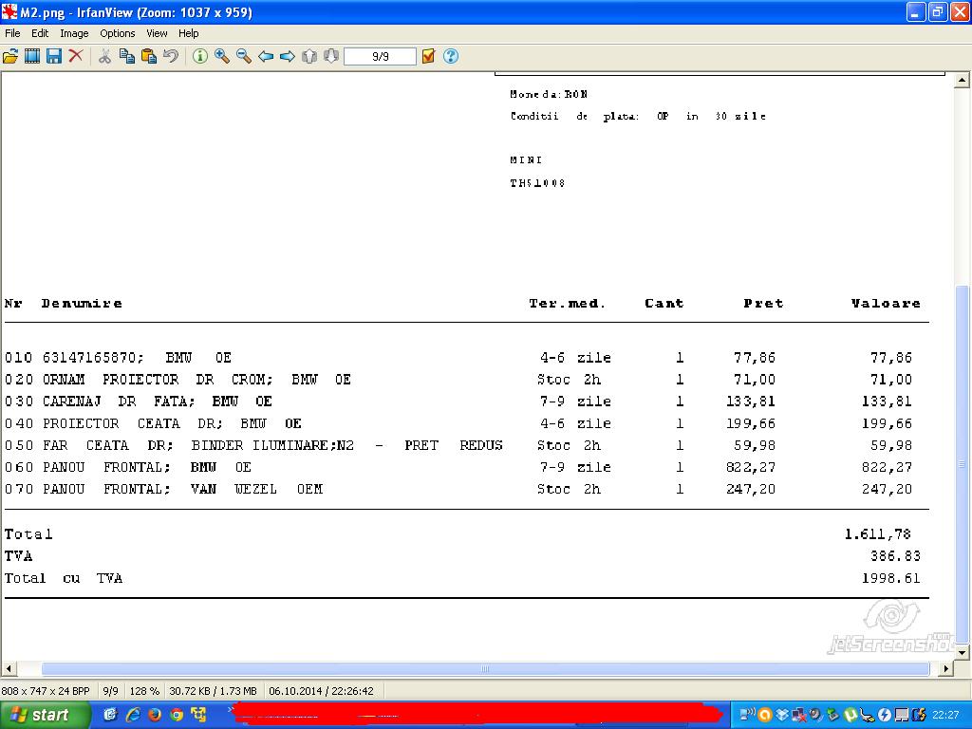The height and width of the screenshot is (729, 972).
Task: Click the Paste clipboard icon
Action: coord(149,57)
